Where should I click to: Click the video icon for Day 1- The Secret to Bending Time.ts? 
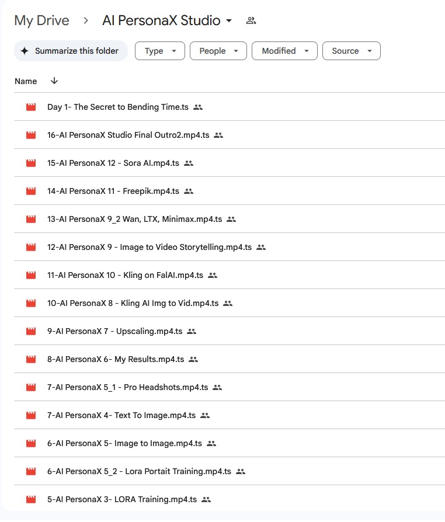[x=31, y=107]
